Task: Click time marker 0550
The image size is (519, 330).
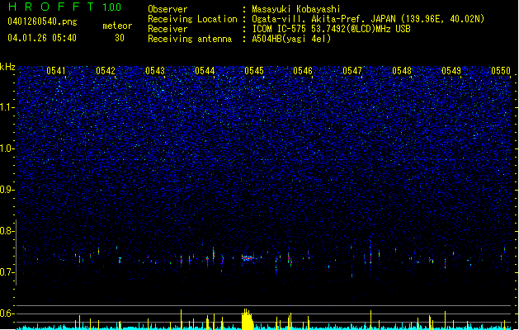Action: click(501, 71)
